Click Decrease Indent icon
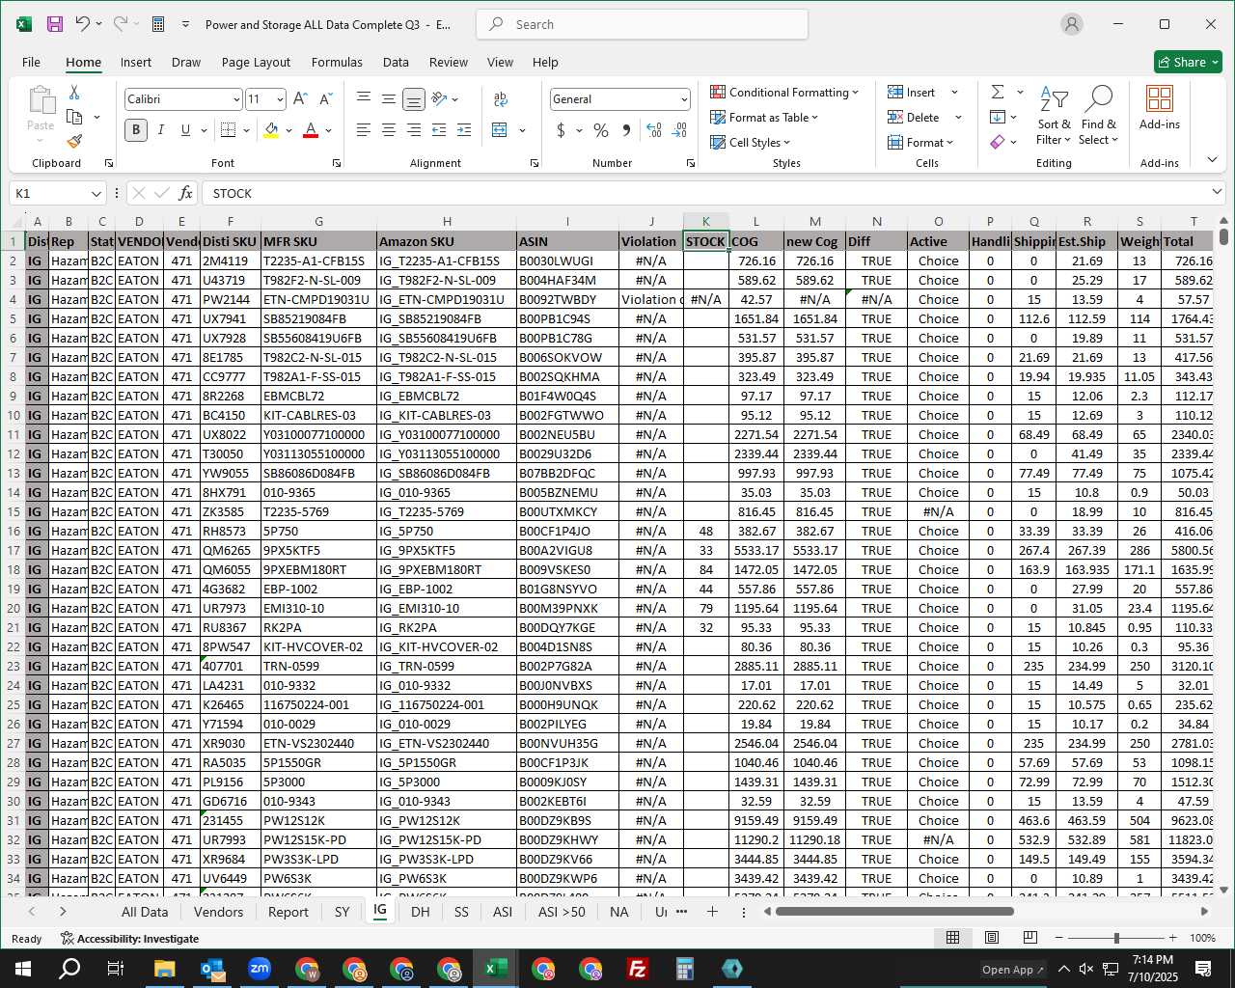 pyautogui.click(x=439, y=130)
